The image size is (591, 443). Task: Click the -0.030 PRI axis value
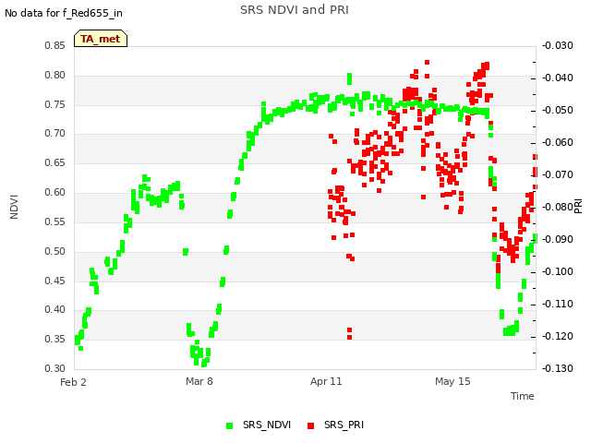(x=558, y=45)
